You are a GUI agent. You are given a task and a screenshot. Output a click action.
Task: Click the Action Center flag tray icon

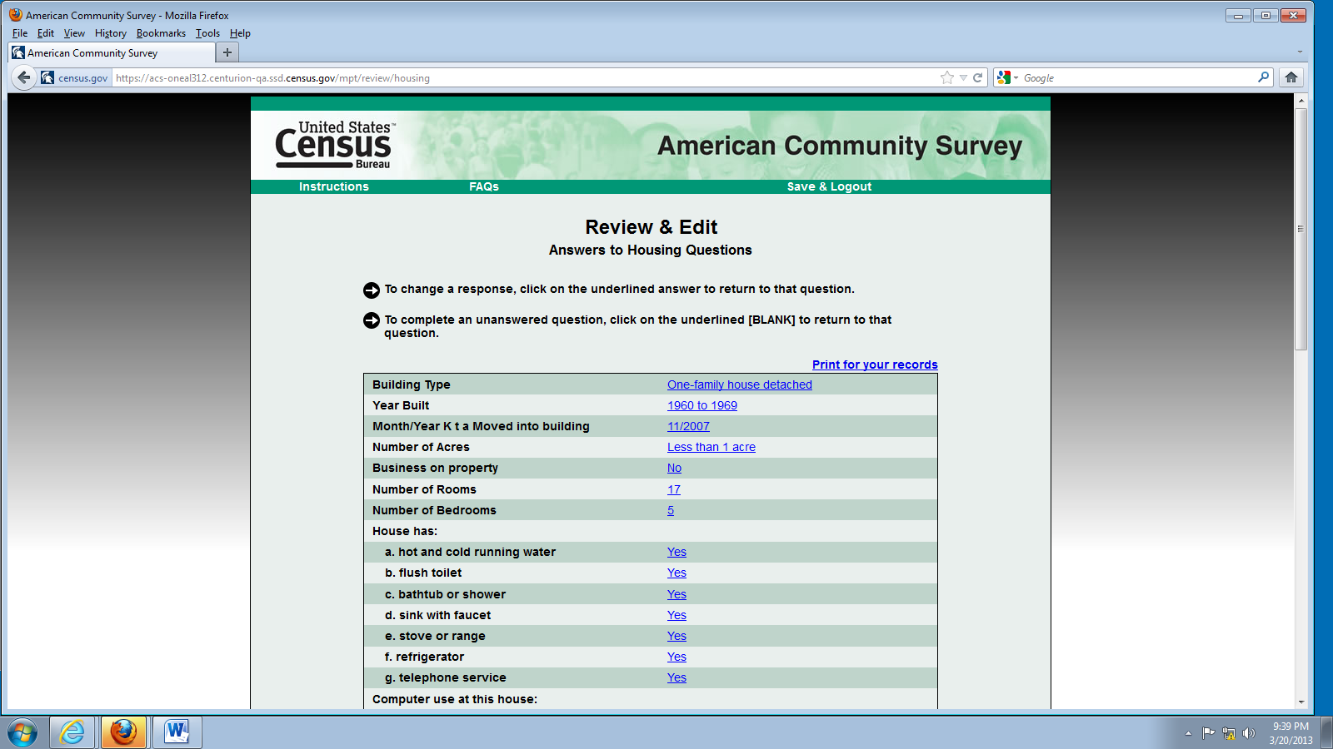click(1208, 733)
